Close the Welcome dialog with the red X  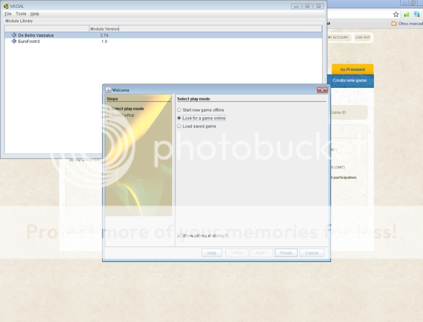(322, 90)
